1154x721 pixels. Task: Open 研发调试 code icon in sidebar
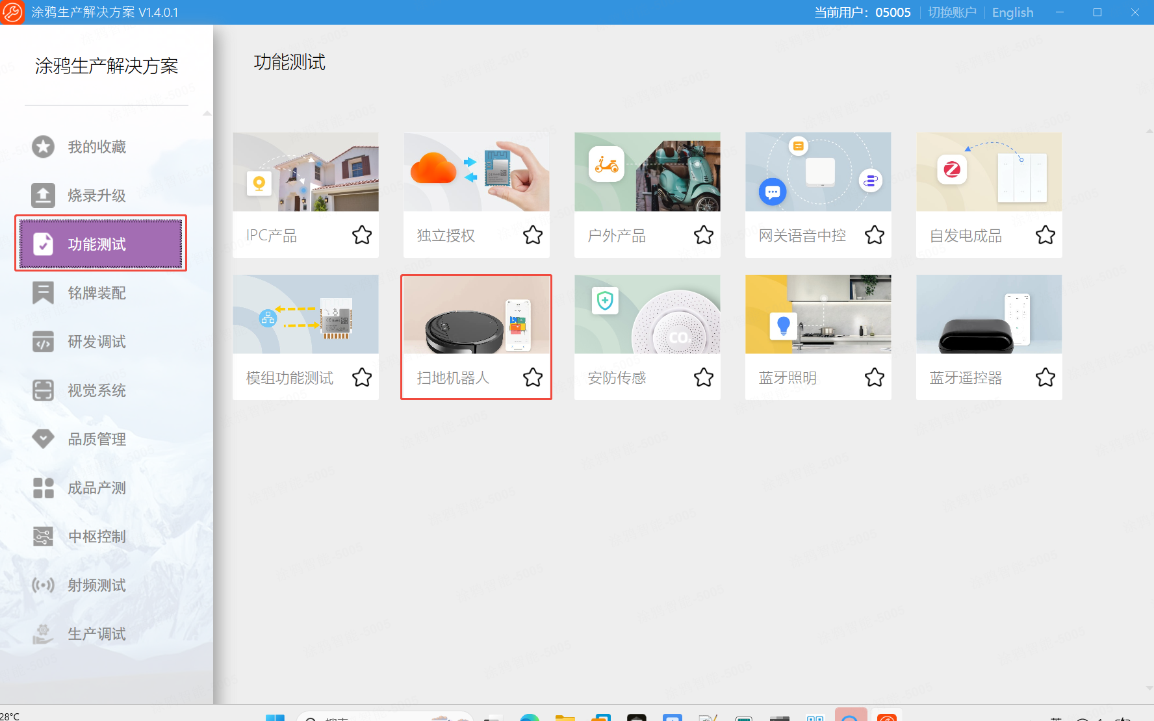tap(43, 342)
